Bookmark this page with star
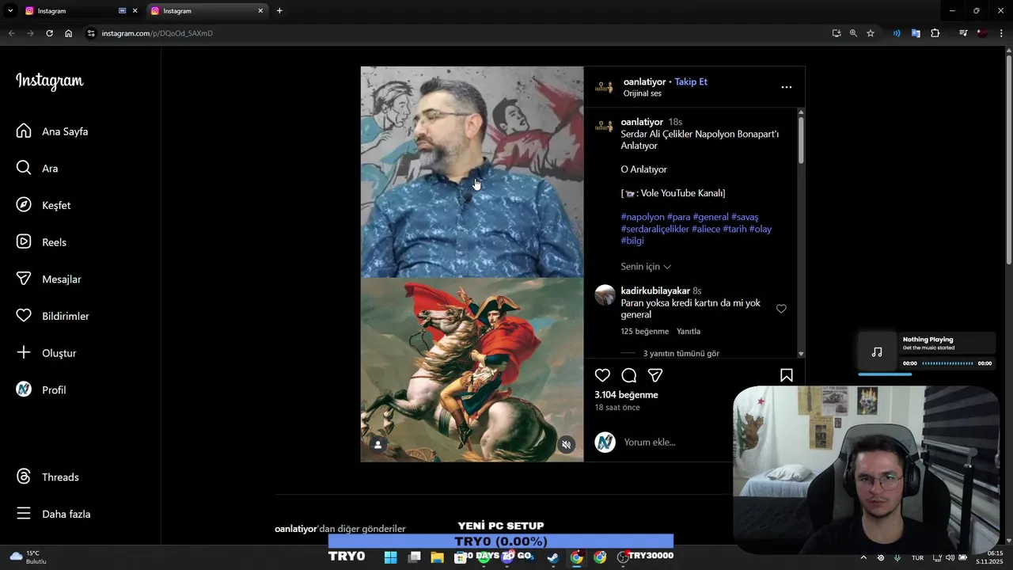 coord(871,33)
